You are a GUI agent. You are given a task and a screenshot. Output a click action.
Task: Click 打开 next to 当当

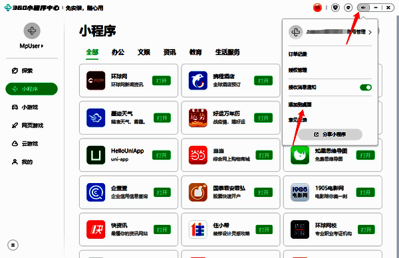(x=264, y=155)
